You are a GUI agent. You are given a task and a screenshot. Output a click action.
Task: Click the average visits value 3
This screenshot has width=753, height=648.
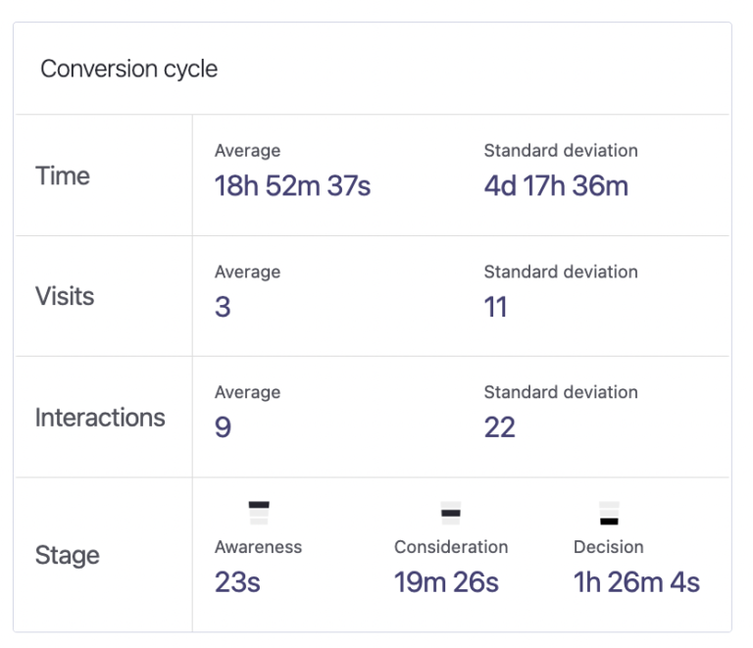223,307
